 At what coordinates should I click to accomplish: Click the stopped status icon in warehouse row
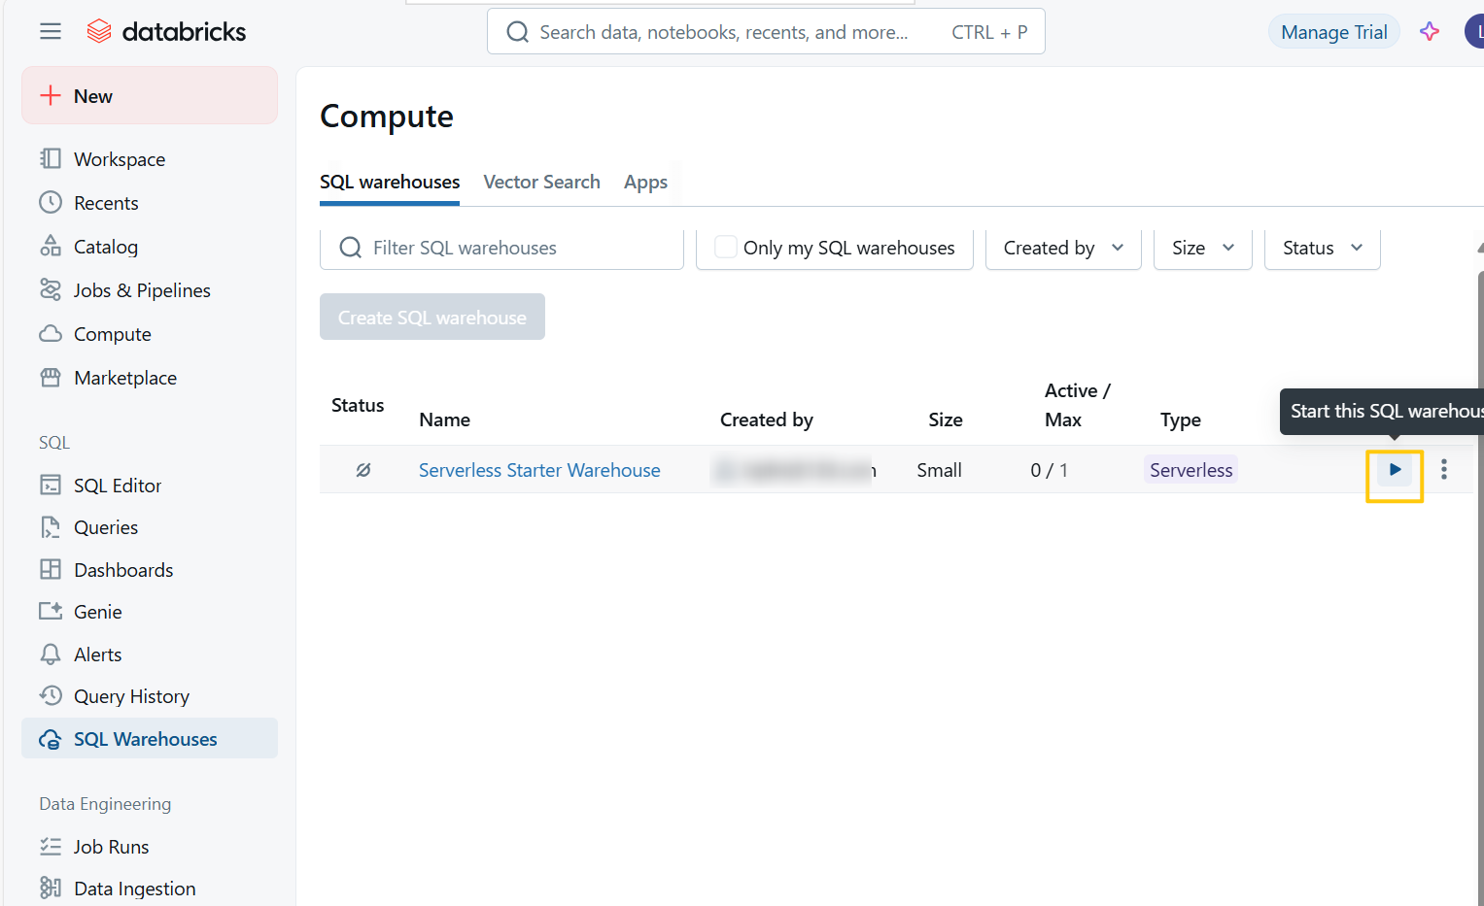click(x=363, y=470)
